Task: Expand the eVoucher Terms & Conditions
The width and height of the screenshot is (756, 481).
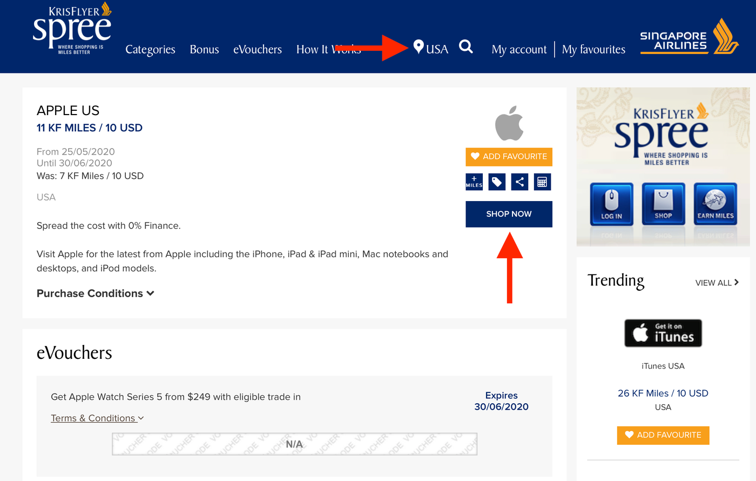Action: point(97,418)
